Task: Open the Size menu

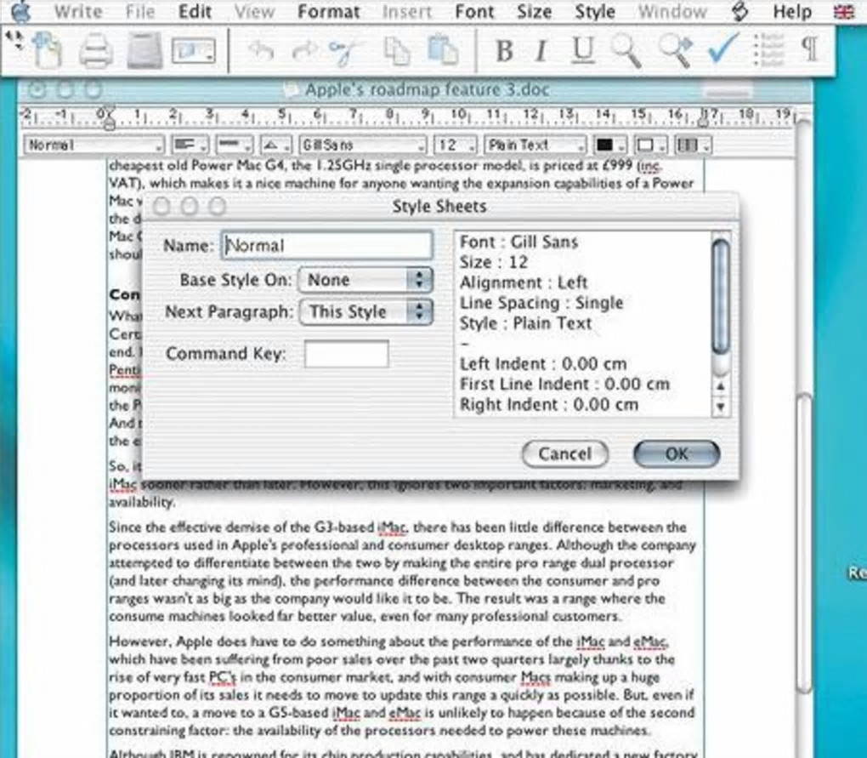Action: click(x=534, y=12)
